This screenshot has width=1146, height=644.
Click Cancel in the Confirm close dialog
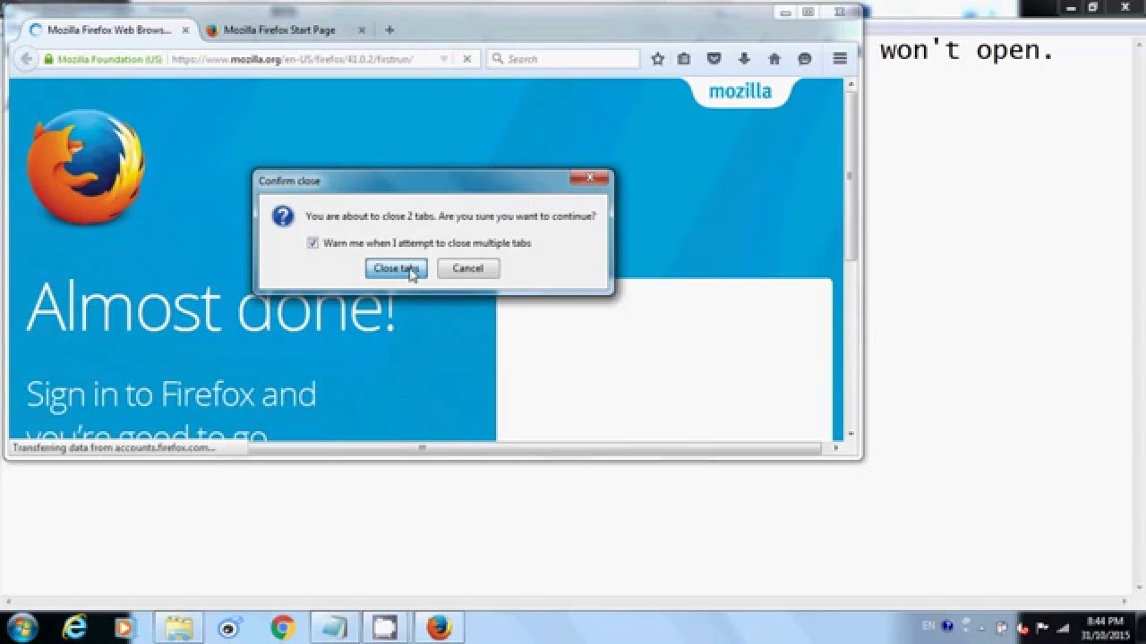click(468, 268)
